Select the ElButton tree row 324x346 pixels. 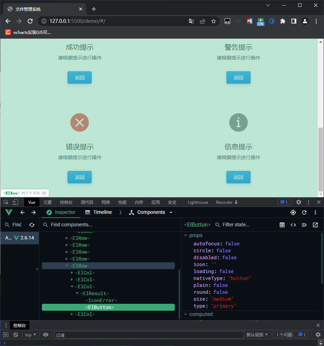click(108, 307)
